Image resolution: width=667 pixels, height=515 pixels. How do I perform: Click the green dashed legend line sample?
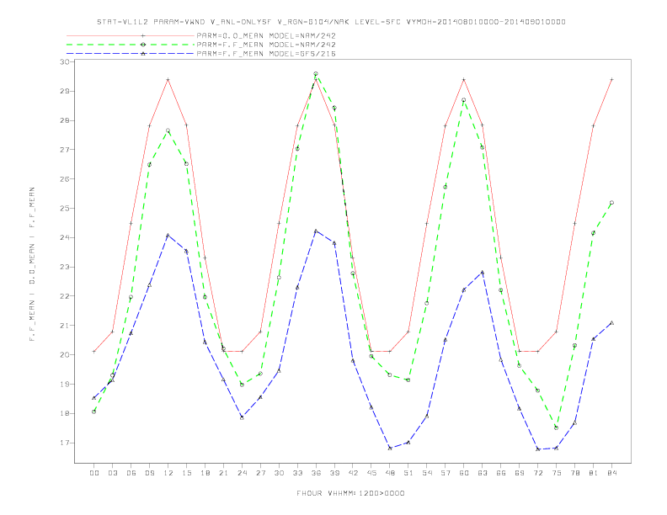[131, 45]
